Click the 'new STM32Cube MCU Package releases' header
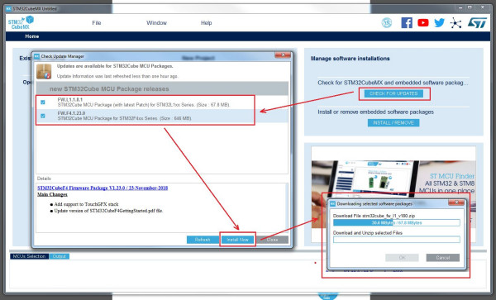Viewport: 496px width, 300px height. click(x=109, y=88)
